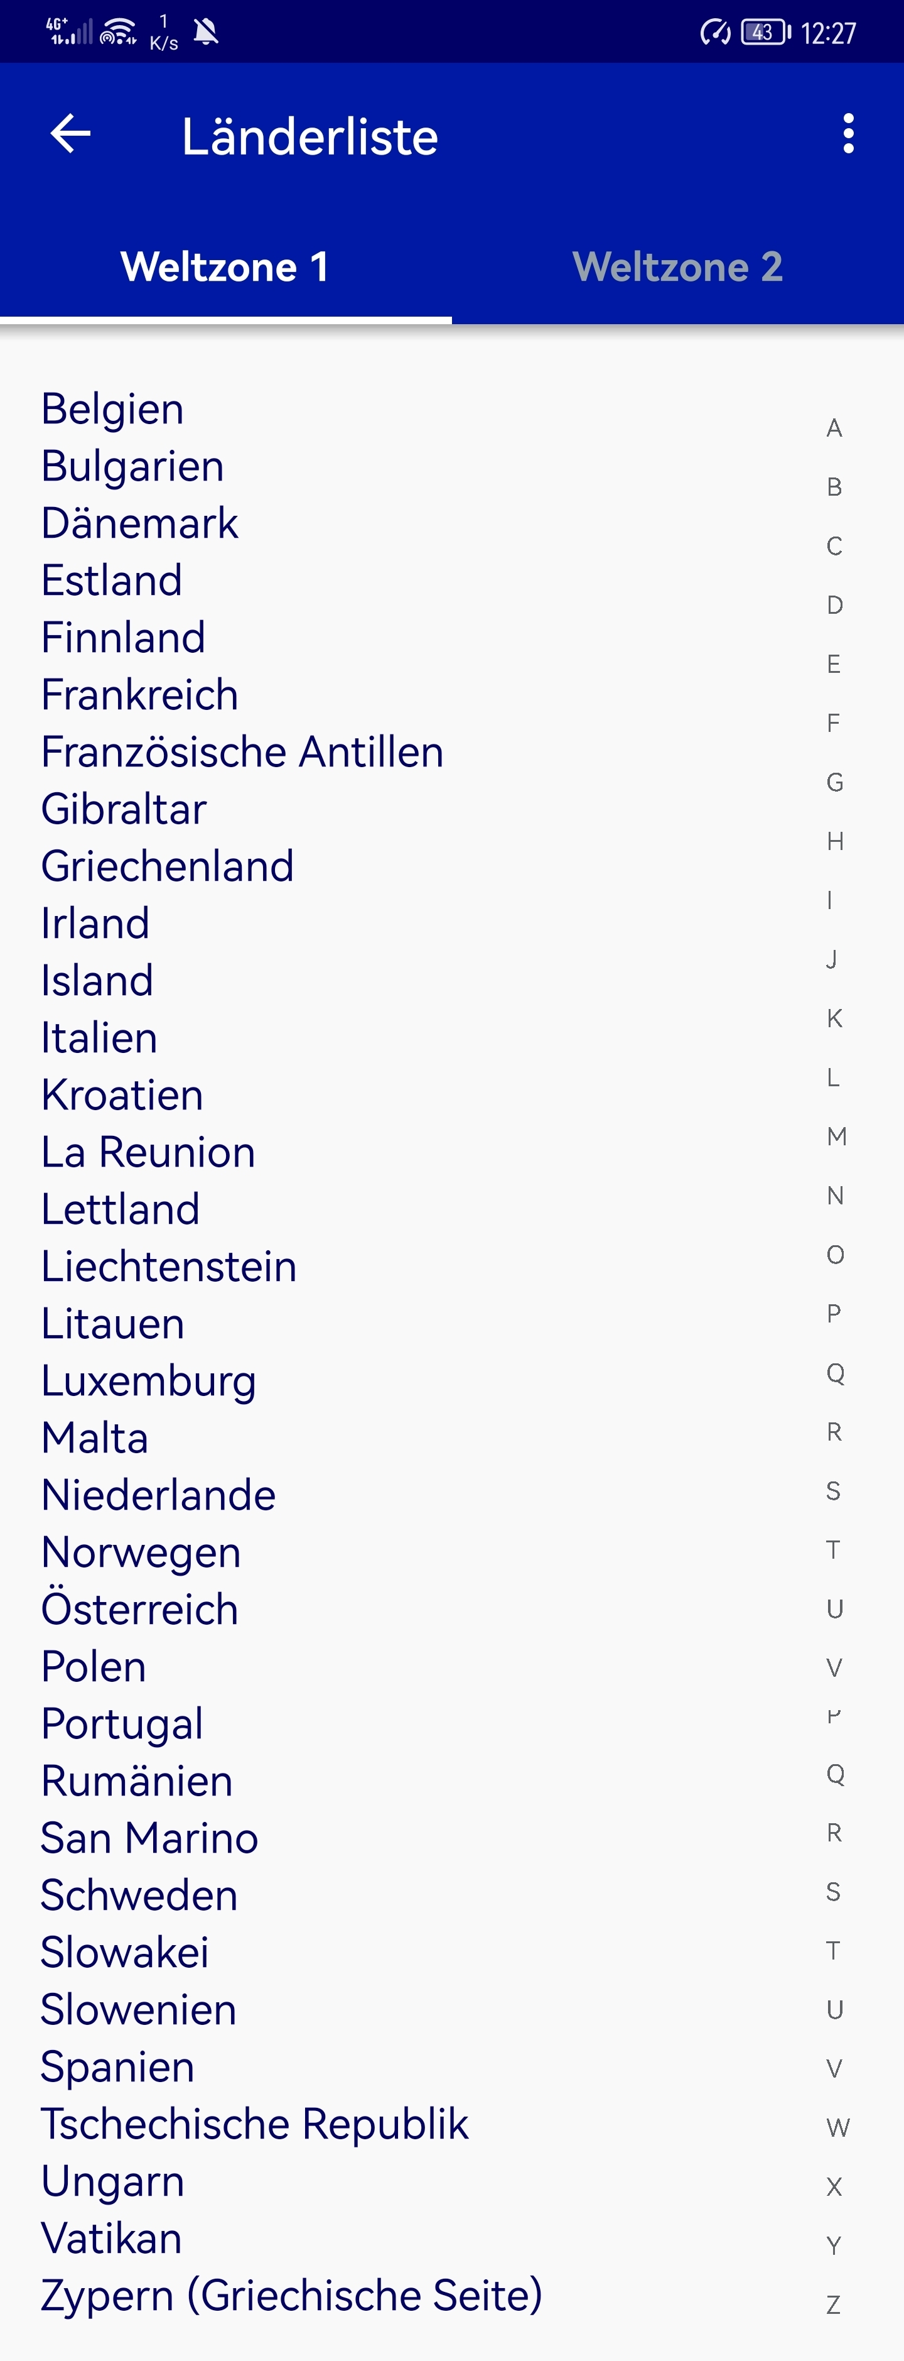Tap the back arrow icon
Screen dimensions: 904x2361
pyautogui.click(x=70, y=134)
